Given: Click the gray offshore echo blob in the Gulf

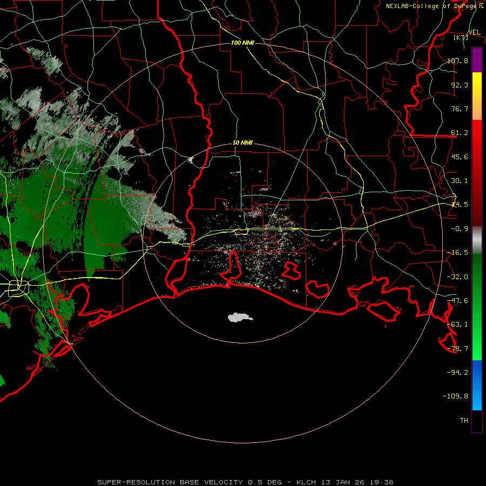Looking at the screenshot, I should click(x=240, y=318).
